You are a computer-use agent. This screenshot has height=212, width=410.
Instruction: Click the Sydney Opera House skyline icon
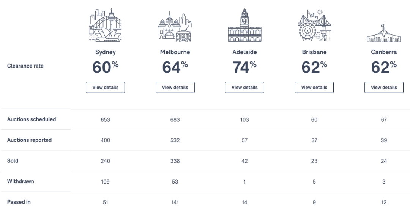[x=105, y=25]
